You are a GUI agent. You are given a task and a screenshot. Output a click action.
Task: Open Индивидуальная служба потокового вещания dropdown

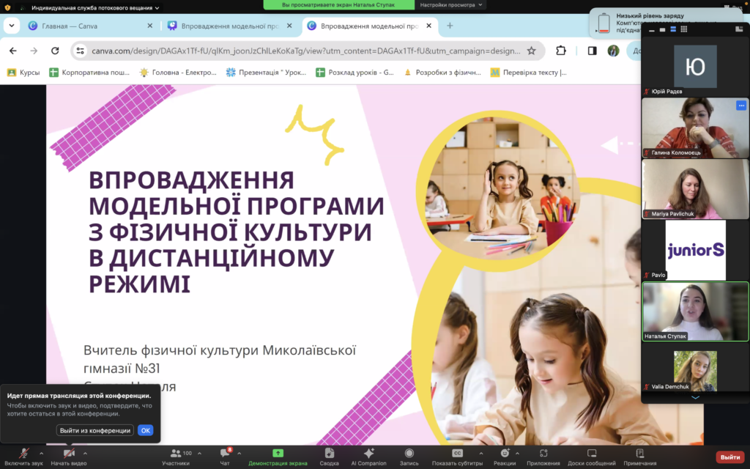pyautogui.click(x=95, y=7)
